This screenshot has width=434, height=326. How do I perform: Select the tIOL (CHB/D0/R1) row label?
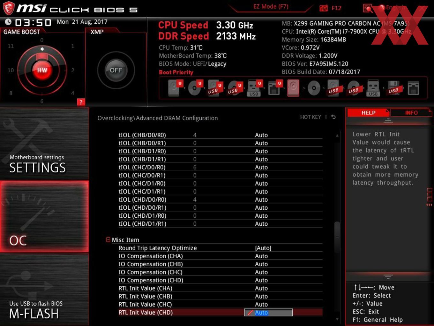142,143
